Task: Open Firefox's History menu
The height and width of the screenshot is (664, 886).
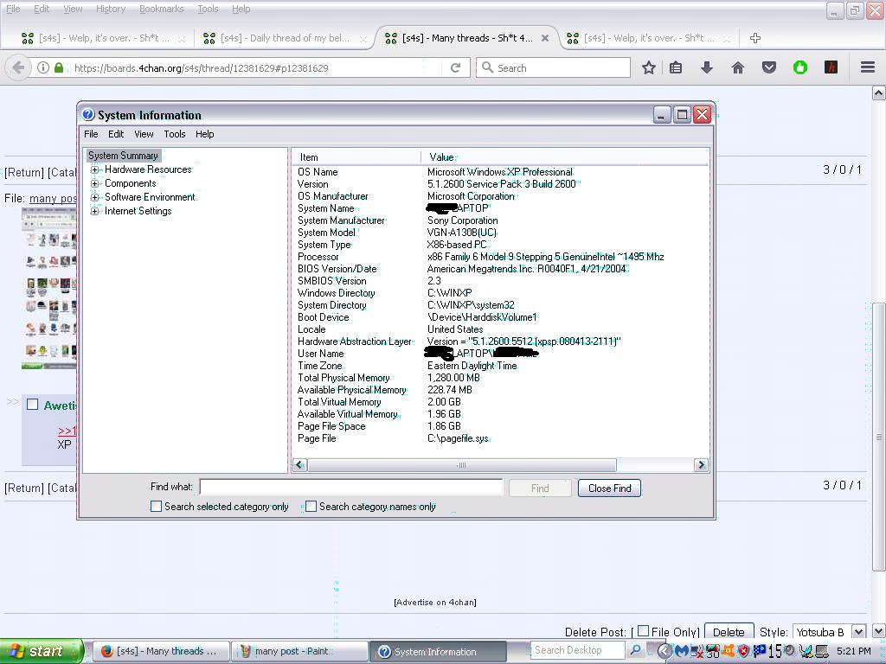Action: pyautogui.click(x=111, y=9)
